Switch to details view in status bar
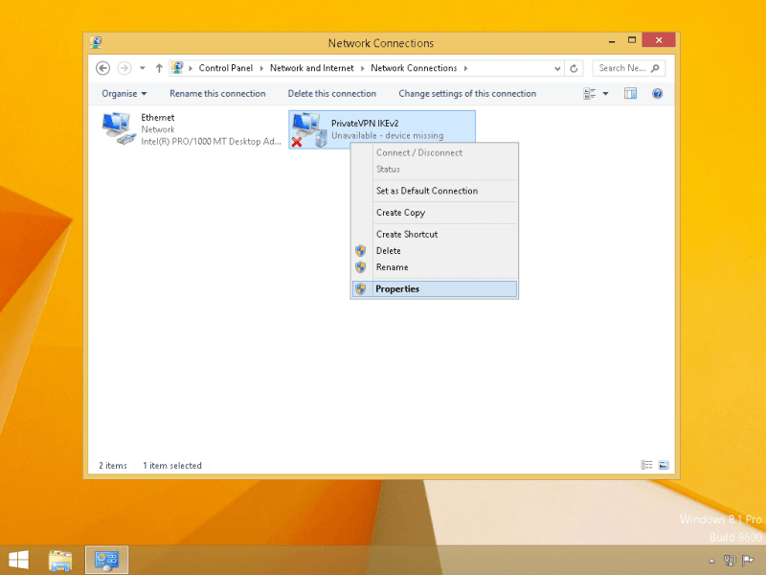 646,465
